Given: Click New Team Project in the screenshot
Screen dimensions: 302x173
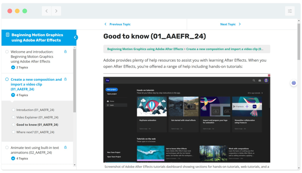Looking at the screenshot, I should (x=114, y=152).
